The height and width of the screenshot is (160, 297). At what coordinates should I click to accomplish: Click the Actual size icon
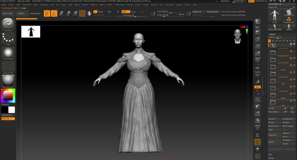(x=257, y=46)
